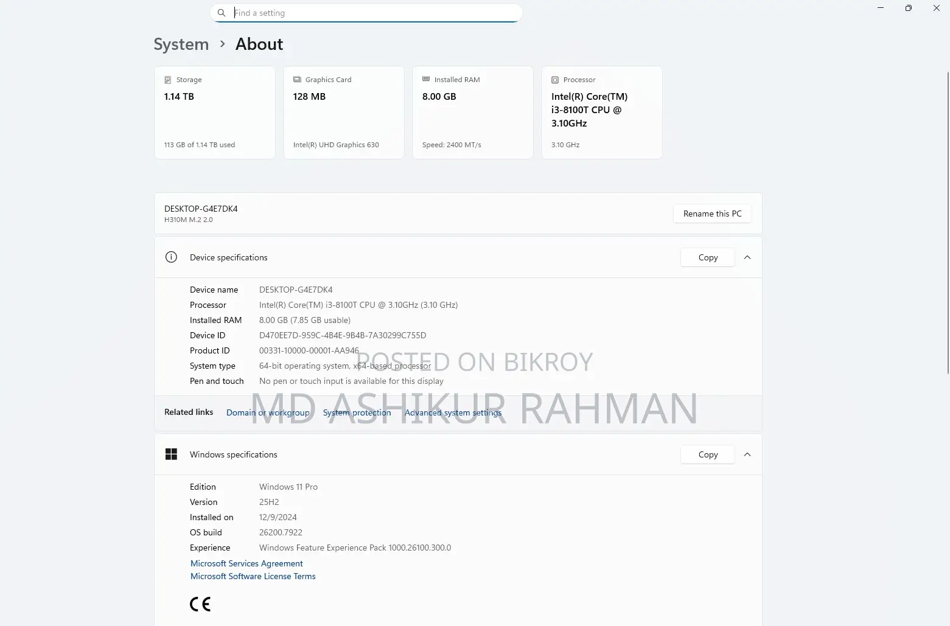Click the Windows Feature Experience Pack text
Viewport: 950px width, 626px height.
[x=355, y=548]
